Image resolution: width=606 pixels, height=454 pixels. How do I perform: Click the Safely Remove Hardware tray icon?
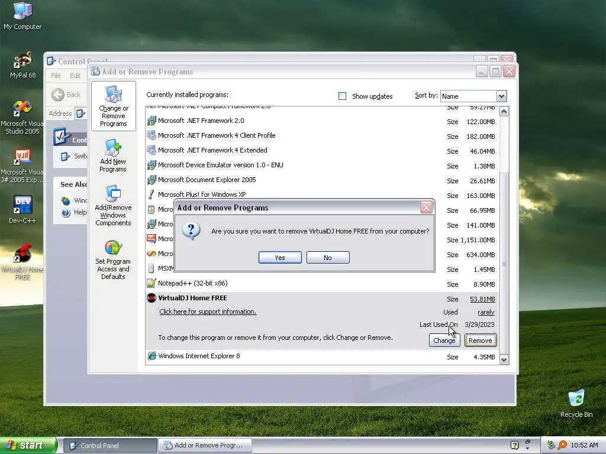pos(551,445)
